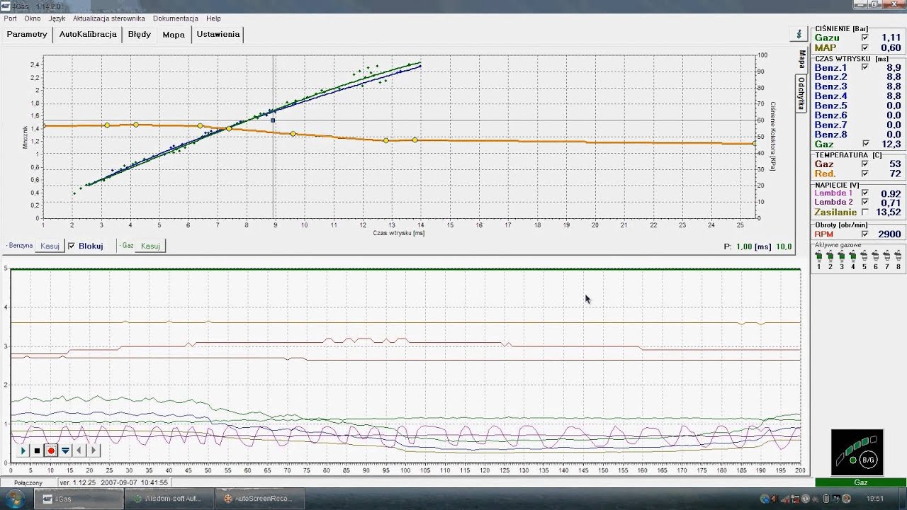Toggle gas injector 5 icon

click(864, 256)
